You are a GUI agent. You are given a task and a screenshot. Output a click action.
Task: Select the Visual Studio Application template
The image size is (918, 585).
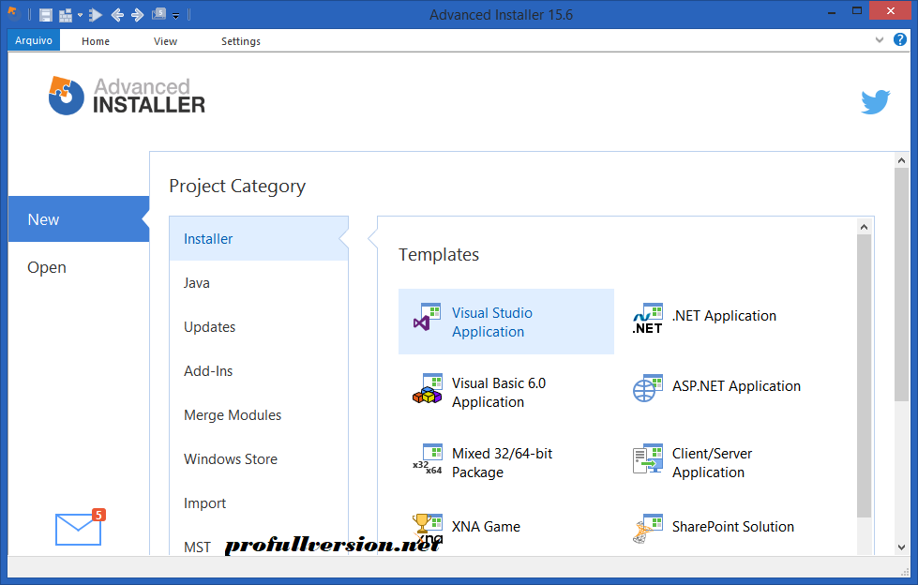pos(506,322)
